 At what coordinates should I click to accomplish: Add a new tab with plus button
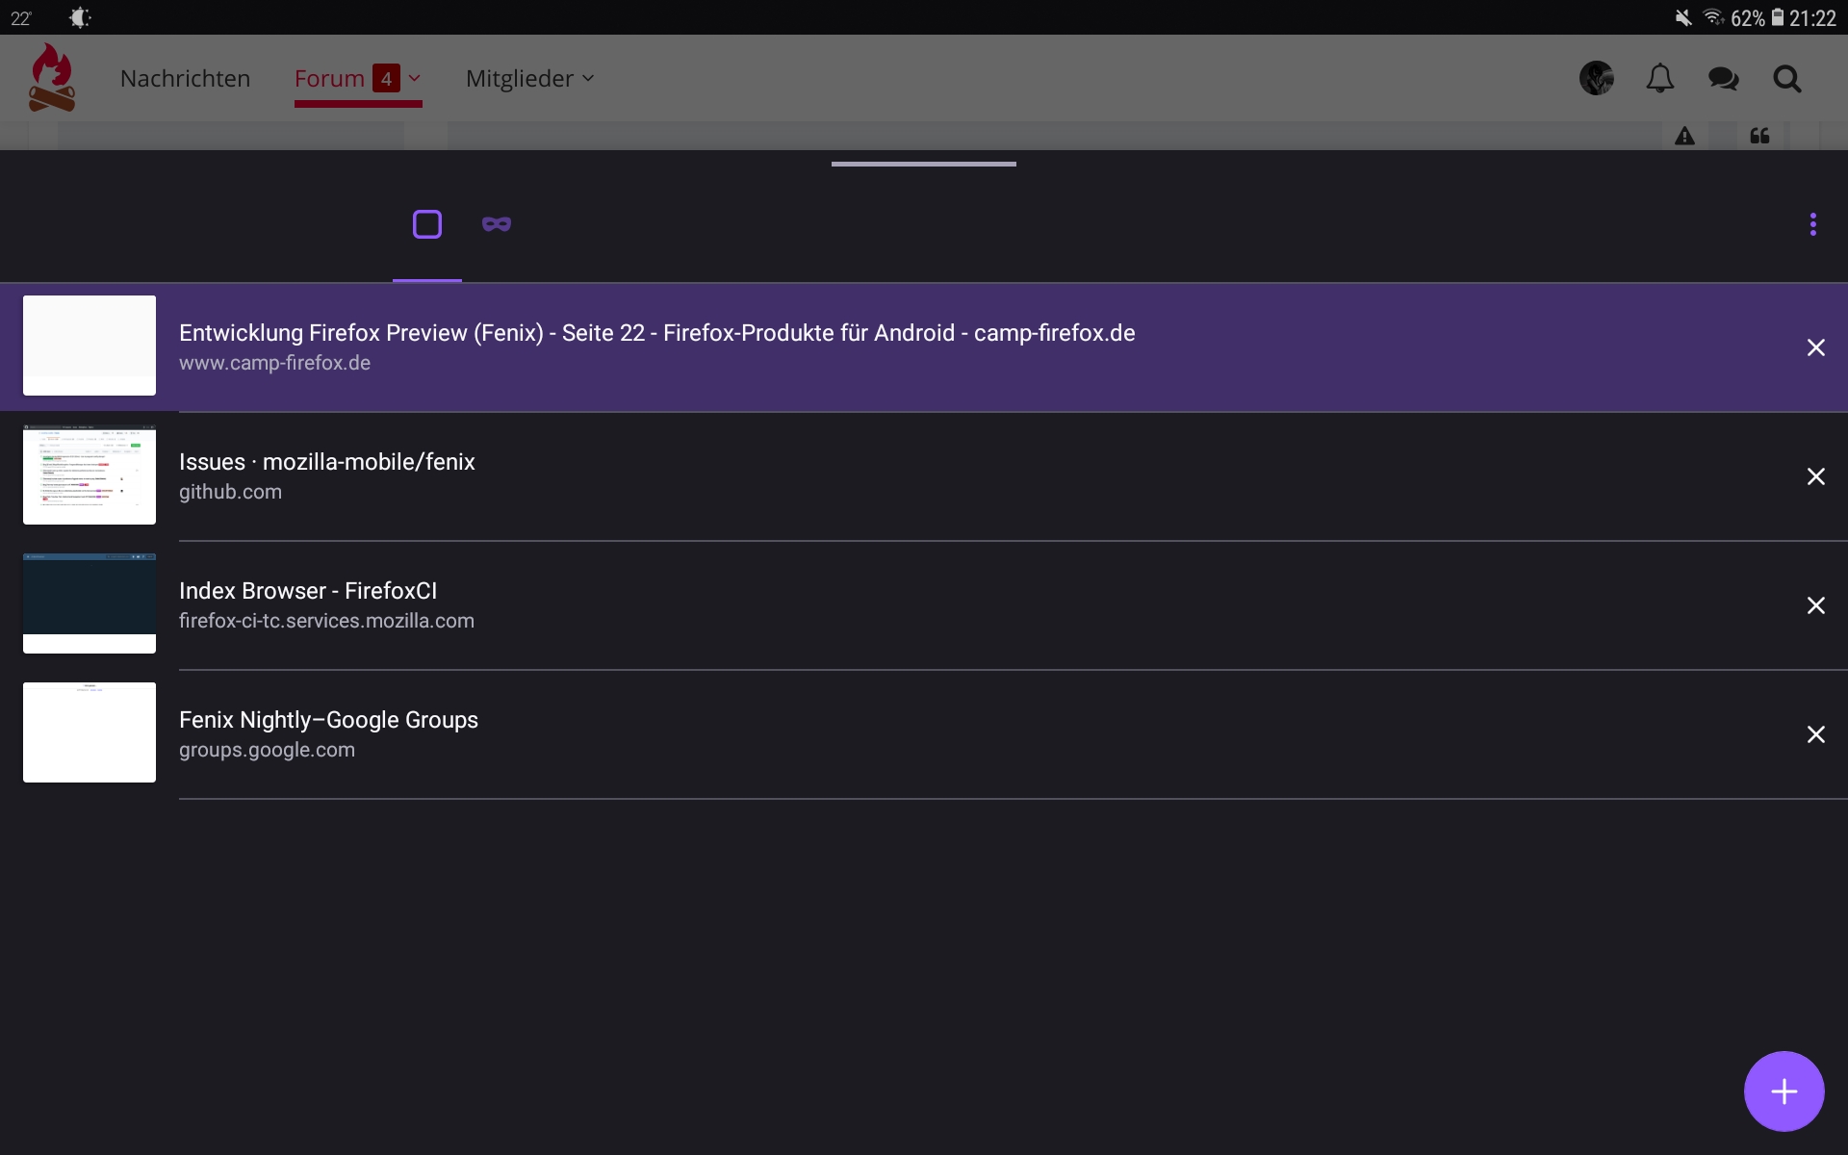tap(1784, 1091)
